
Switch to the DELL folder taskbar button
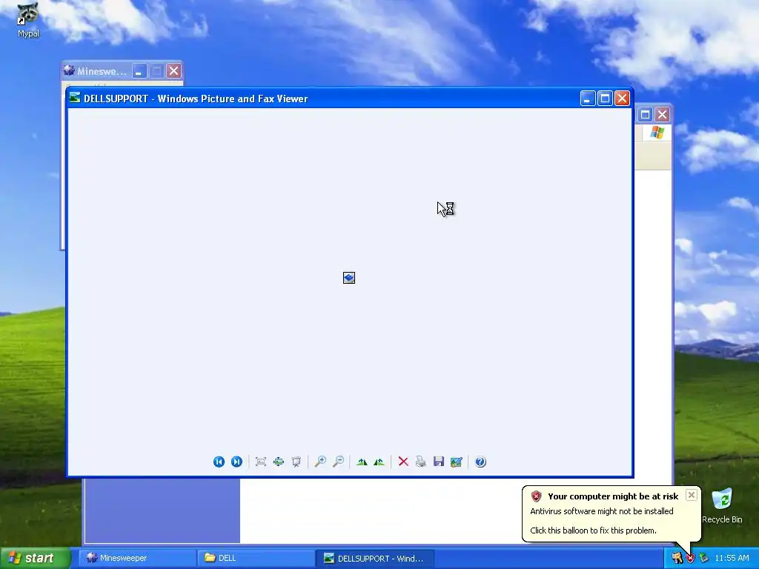tap(256, 558)
